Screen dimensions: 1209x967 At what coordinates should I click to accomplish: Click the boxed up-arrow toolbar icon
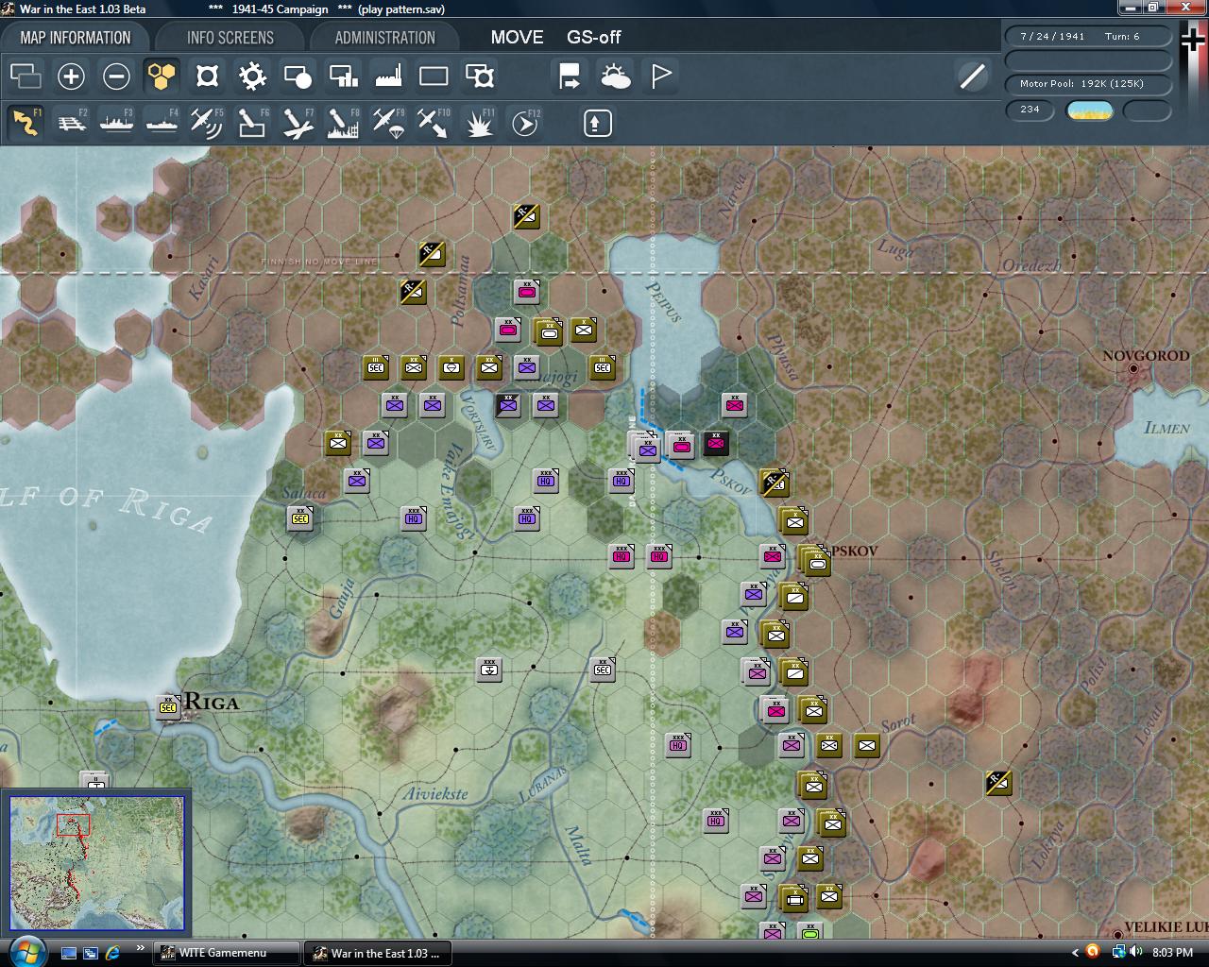coord(598,123)
